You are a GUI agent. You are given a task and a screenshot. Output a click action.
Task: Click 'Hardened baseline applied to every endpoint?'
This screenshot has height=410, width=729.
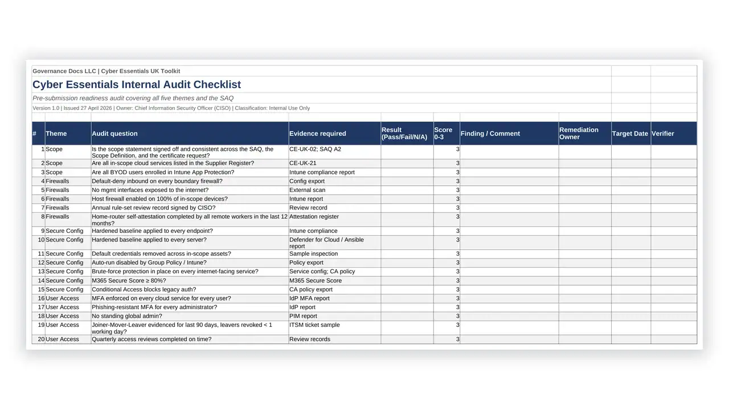190,231
